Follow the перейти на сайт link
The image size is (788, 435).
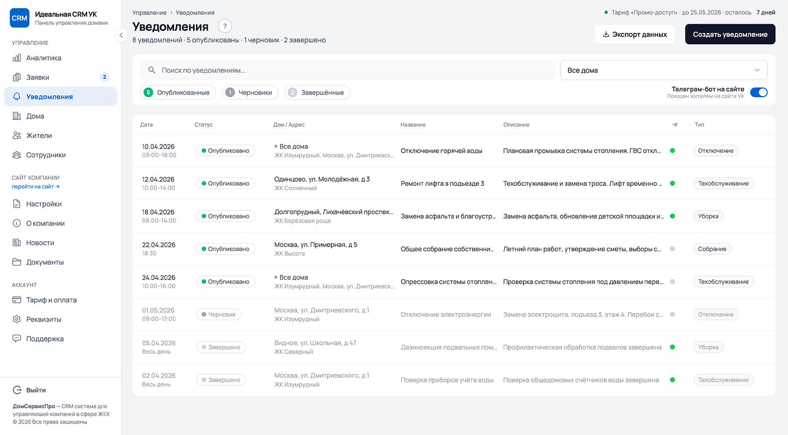(35, 187)
